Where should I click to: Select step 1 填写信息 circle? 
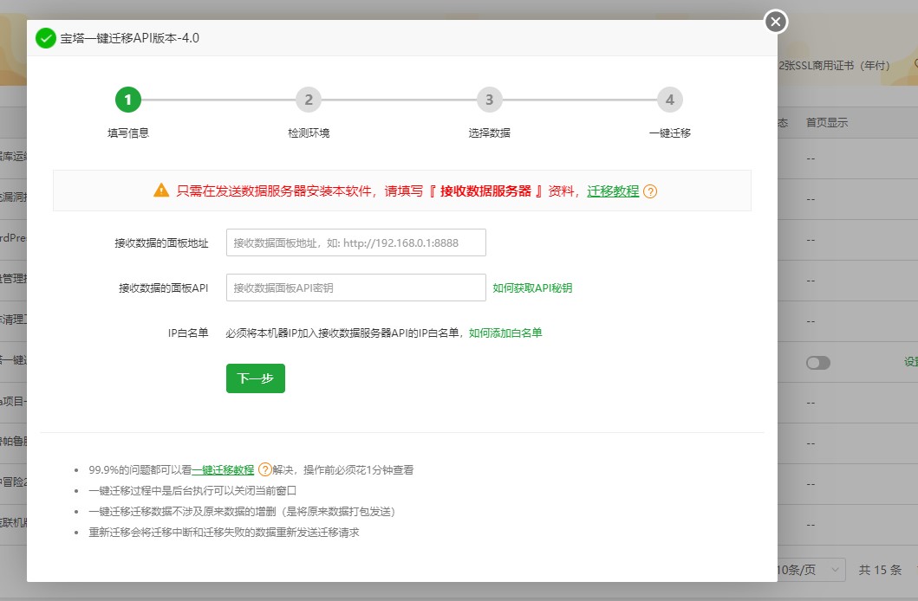point(128,100)
